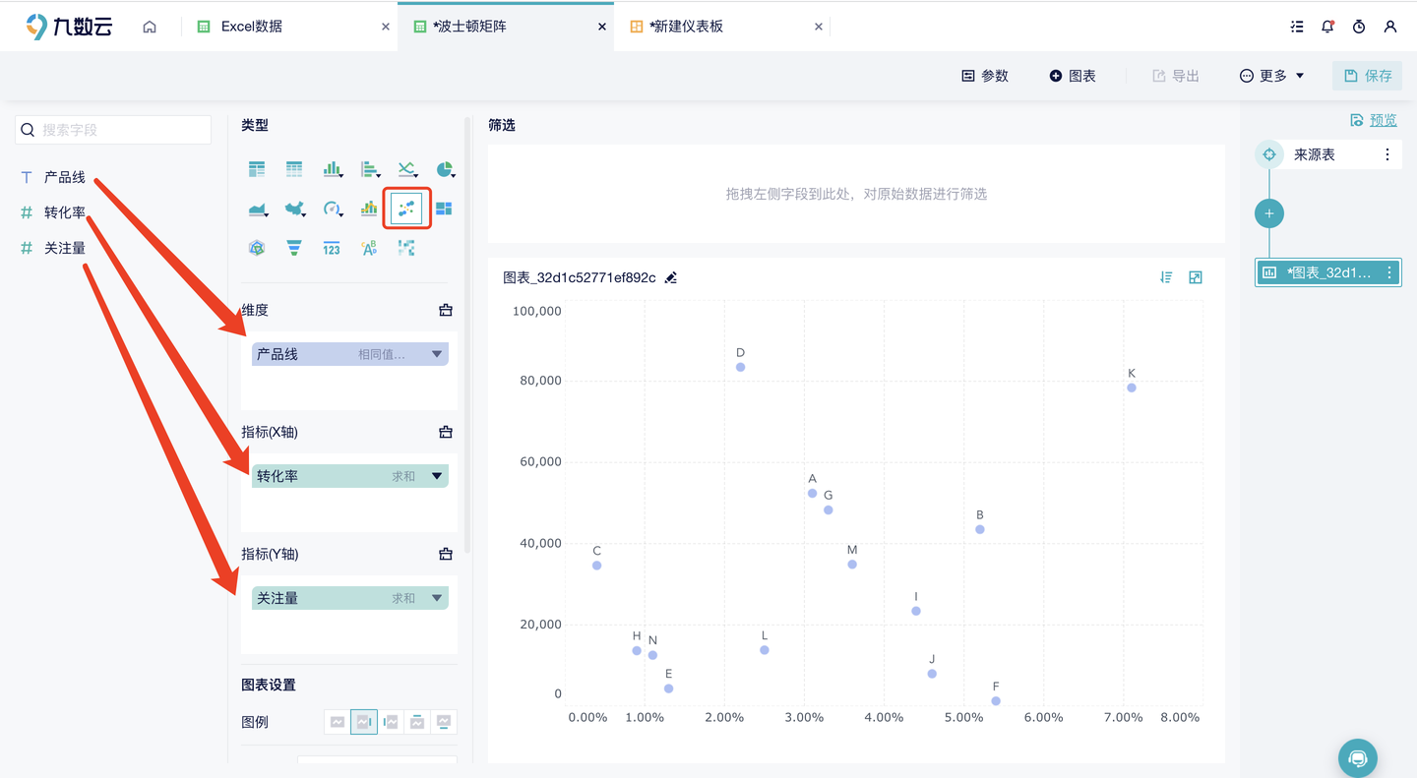Click the 搜索字段 search input field

pos(112,129)
